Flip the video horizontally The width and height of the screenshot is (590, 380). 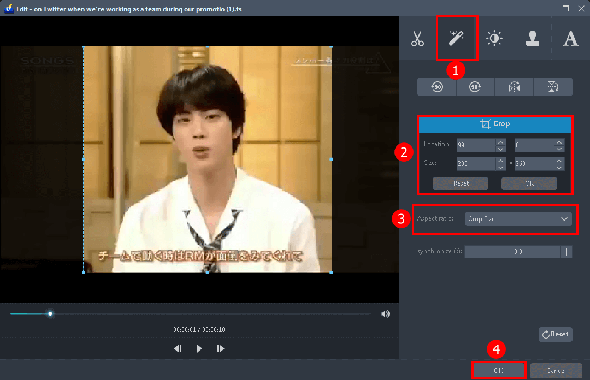tap(514, 86)
